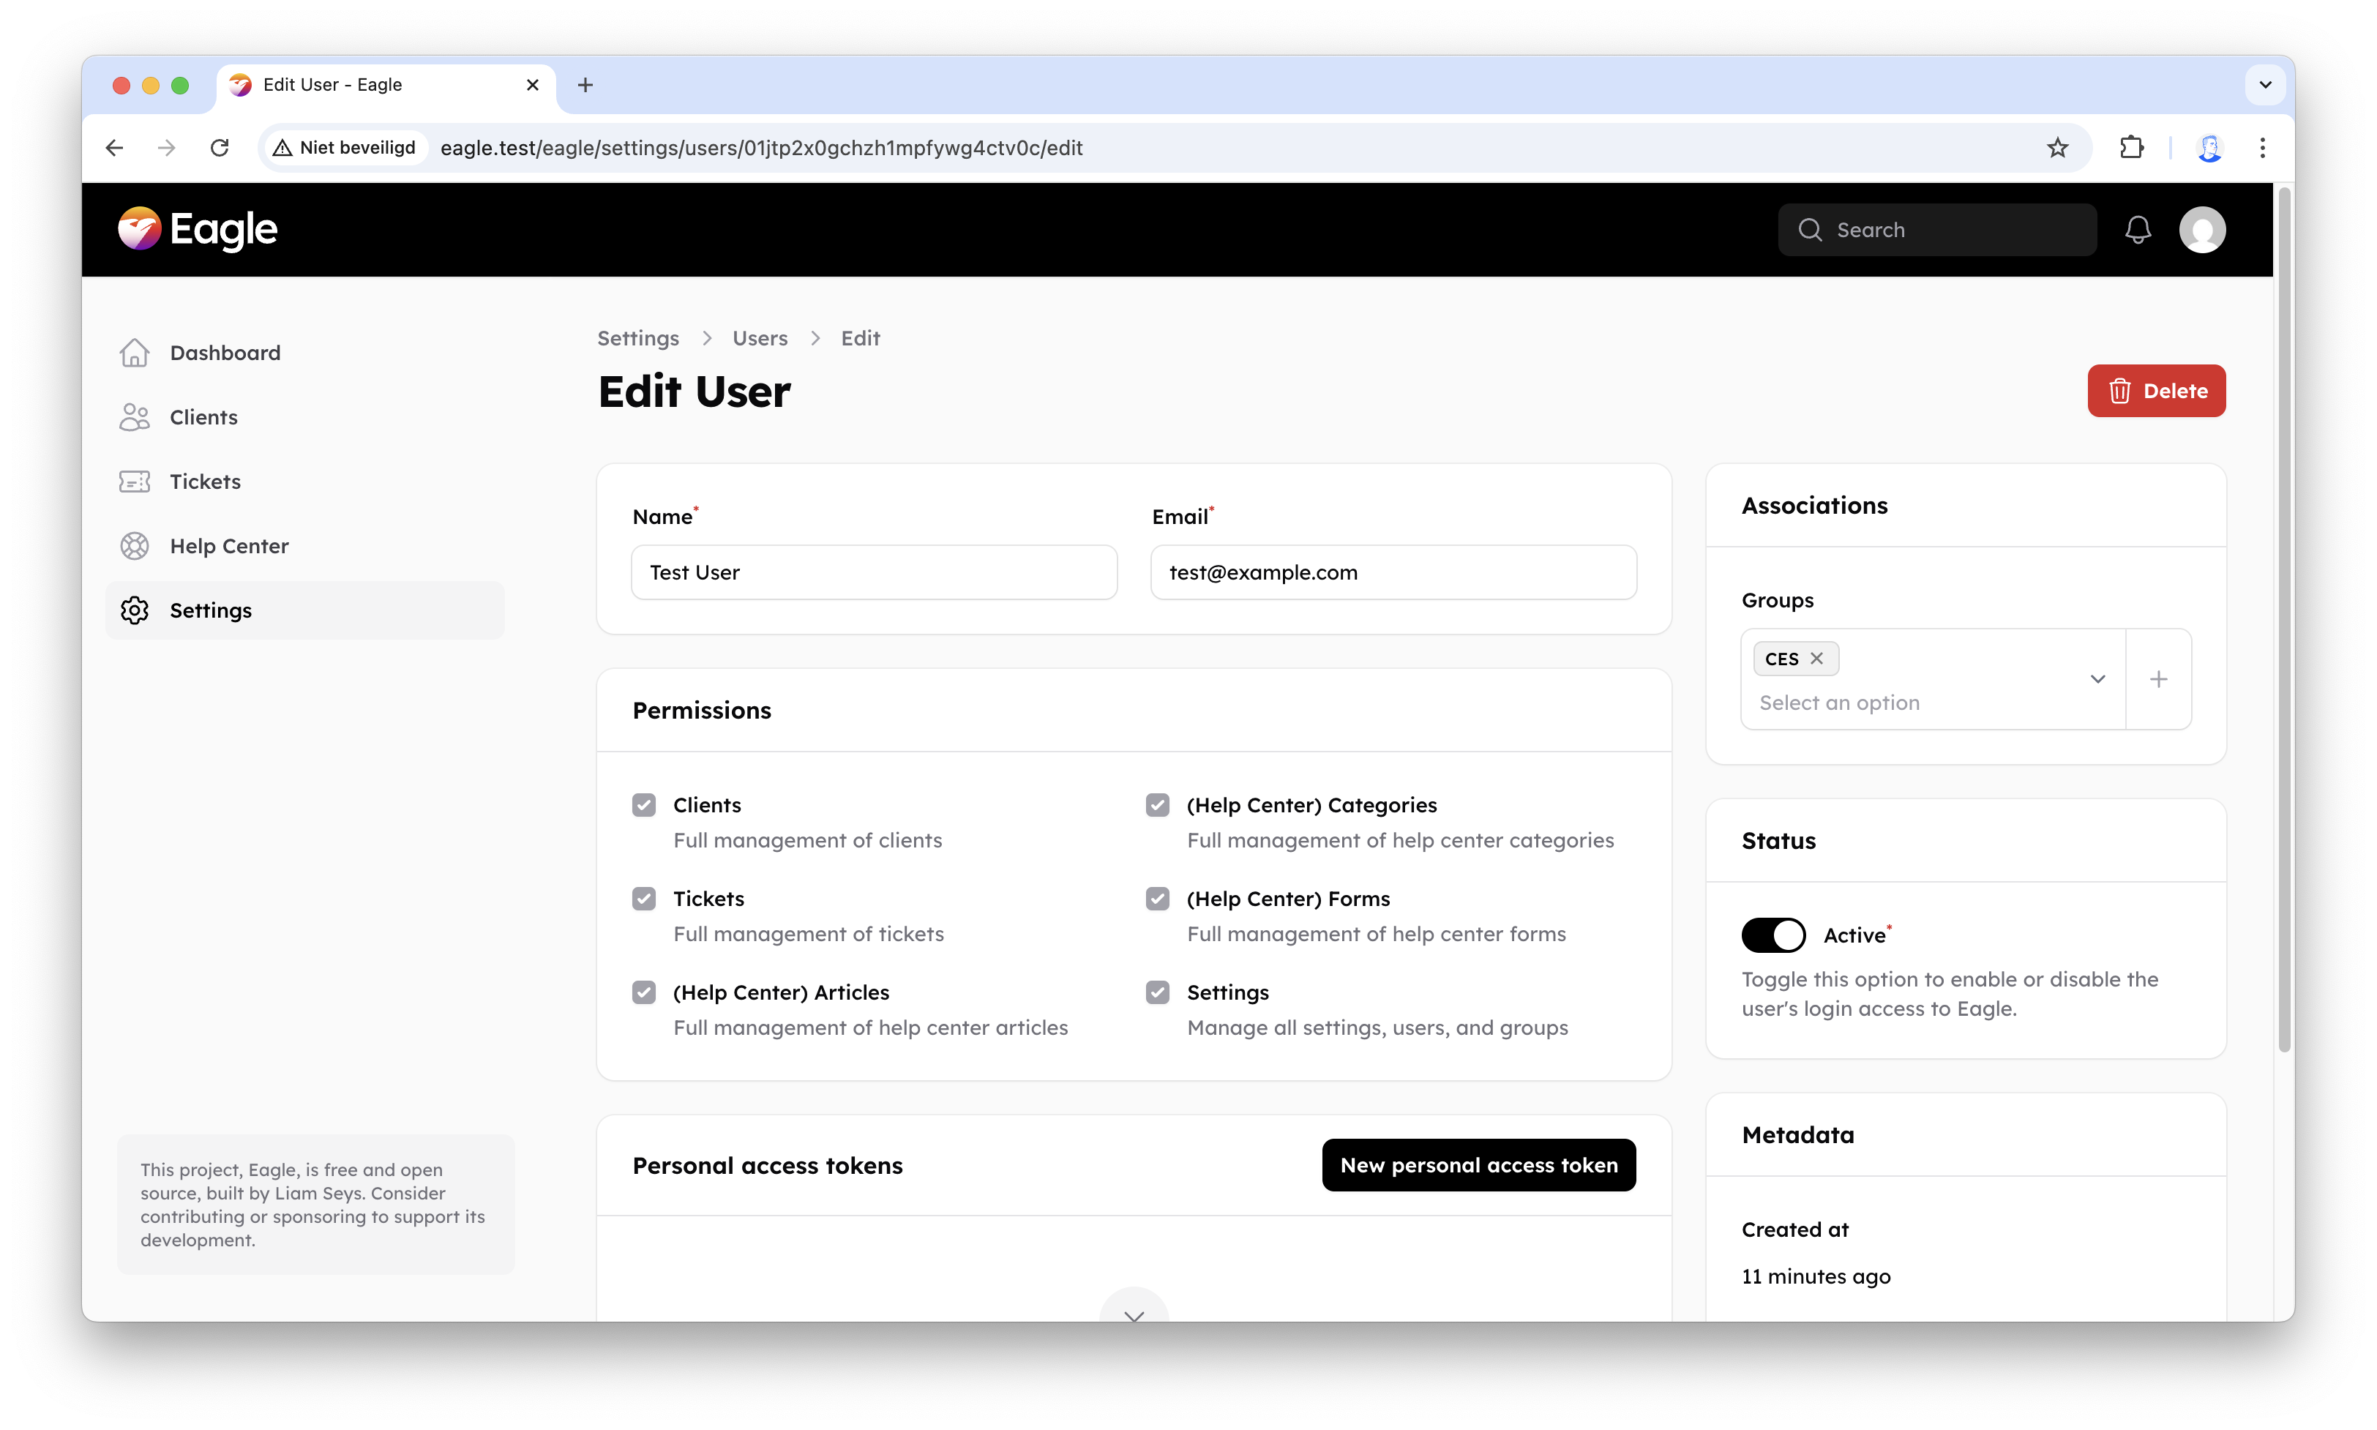Click New personal access token button
This screenshot has height=1430, width=2377.
pyautogui.click(x=1478, y=1165)
